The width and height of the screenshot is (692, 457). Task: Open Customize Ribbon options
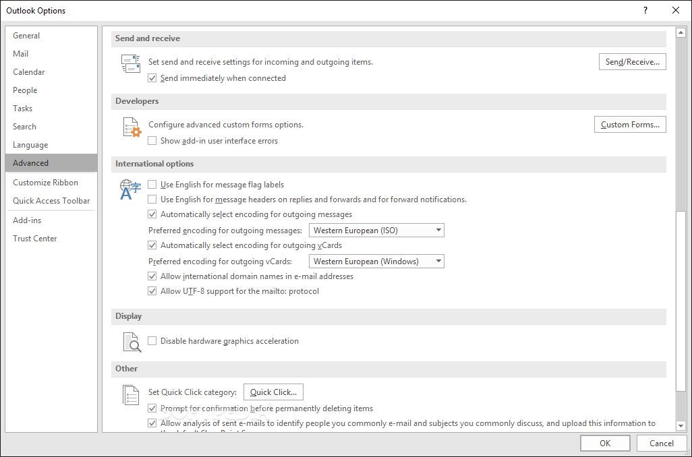51,183
